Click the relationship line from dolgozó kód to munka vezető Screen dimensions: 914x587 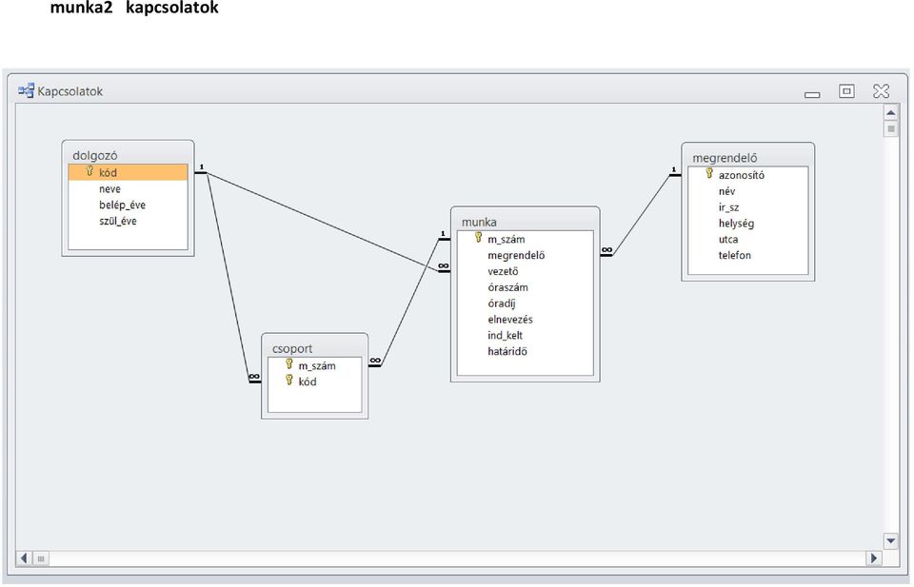[323, 222]
